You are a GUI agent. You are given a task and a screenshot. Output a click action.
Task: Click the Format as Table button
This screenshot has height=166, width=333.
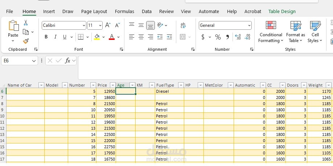click(x=296, y=32)
